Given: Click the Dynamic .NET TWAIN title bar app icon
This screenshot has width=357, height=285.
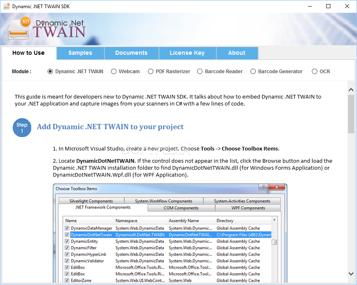Looking at the screenshot, I should point(7,6).
